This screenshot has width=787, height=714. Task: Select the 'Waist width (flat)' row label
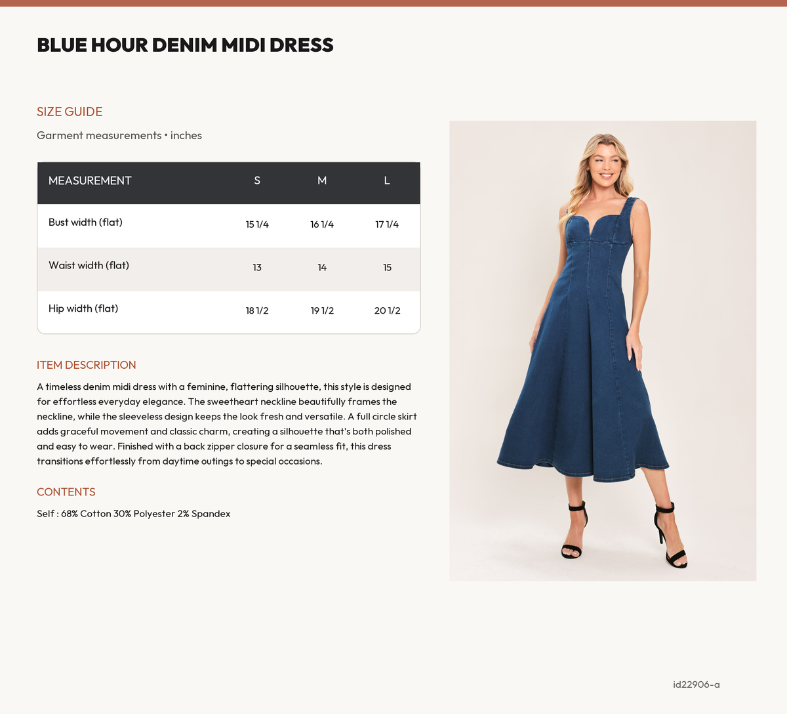click(89, 266)
